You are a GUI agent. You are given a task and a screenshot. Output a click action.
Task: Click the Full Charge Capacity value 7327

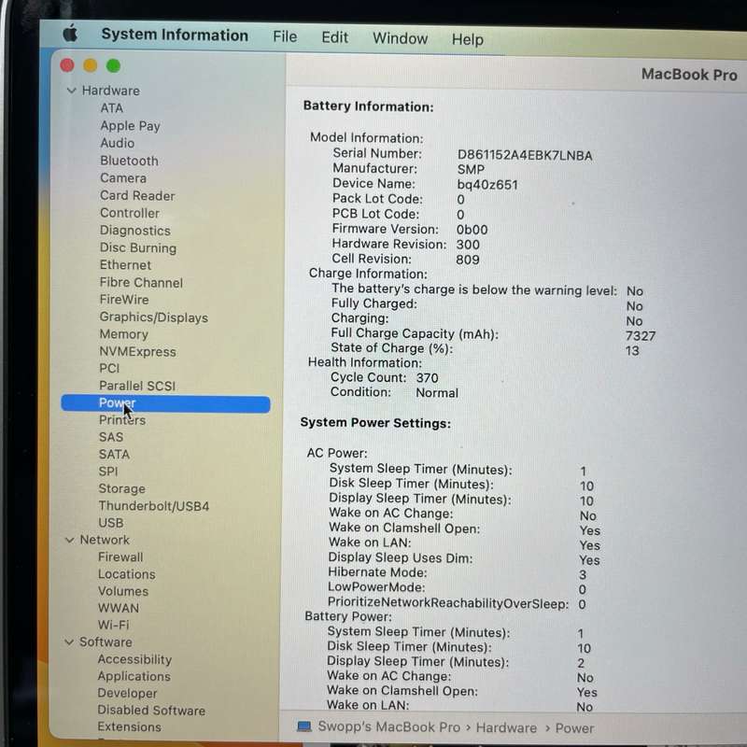coord(641,336)
